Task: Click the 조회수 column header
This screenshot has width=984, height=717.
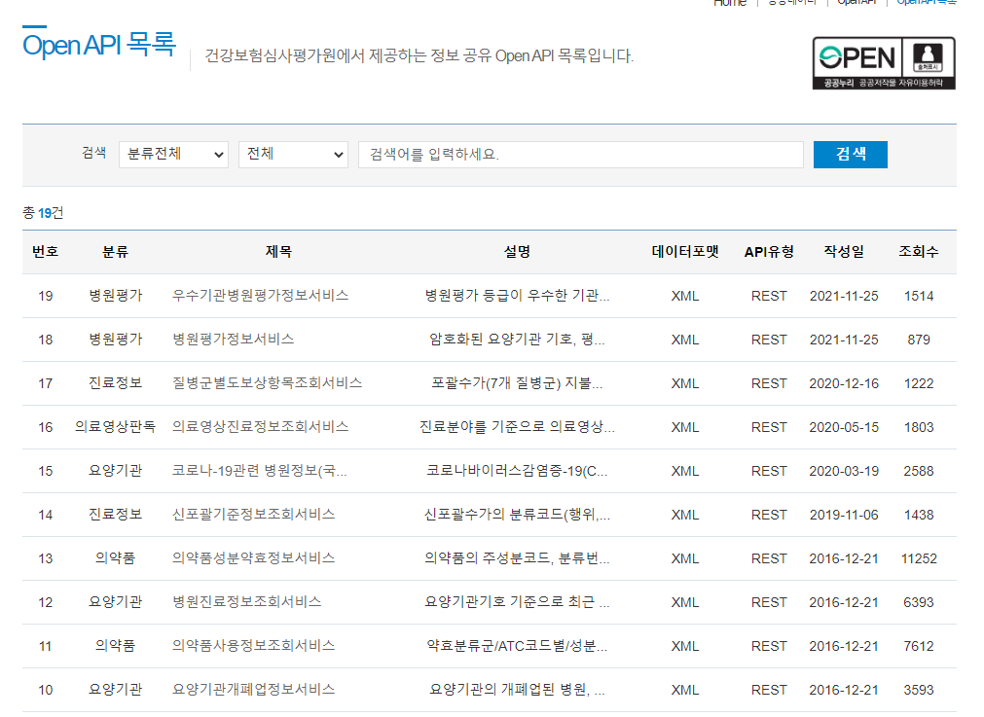Action: pos(919,252)
